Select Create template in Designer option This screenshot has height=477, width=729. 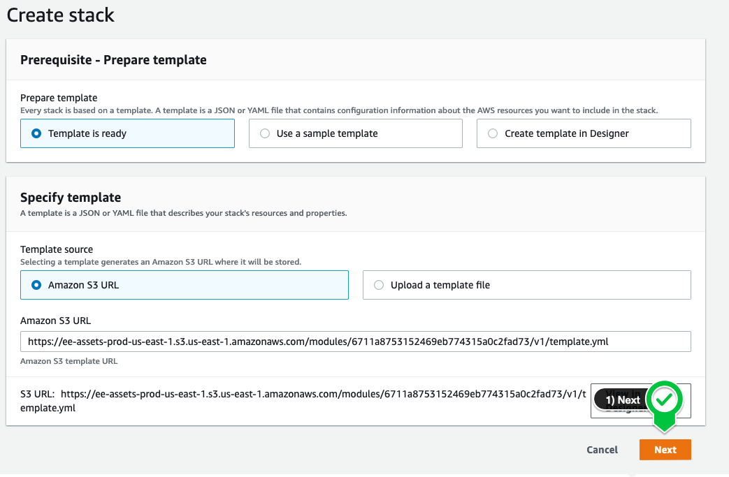click(x=584, y=133)
